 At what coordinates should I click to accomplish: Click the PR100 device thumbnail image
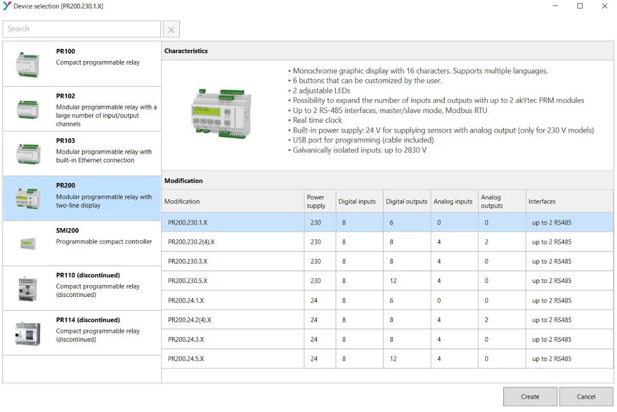click(x=28, y=63)
